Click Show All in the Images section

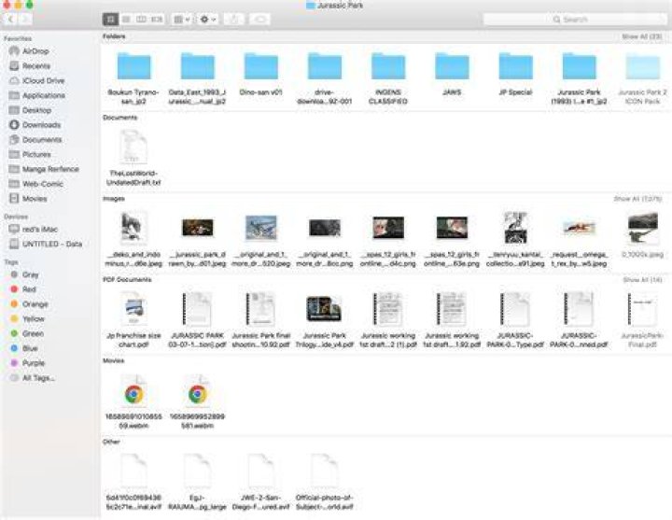coord(637,199)
